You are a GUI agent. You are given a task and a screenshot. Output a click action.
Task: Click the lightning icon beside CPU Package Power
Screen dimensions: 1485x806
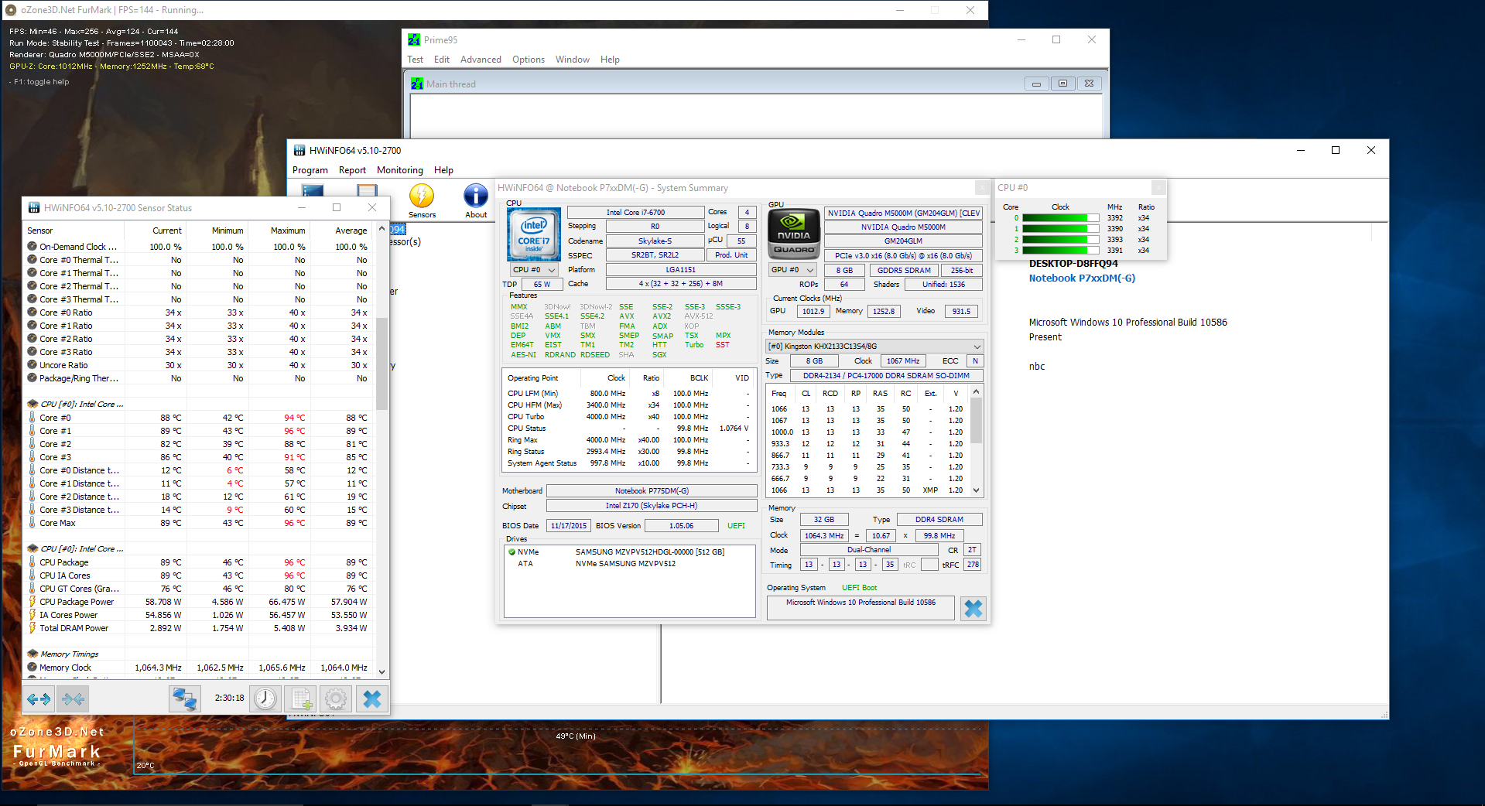tap(33, 602)
